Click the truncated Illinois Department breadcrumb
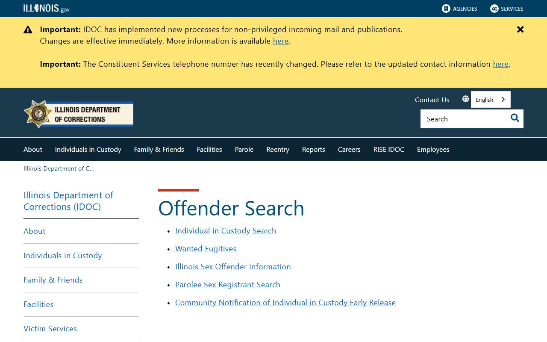 click(x=59, y=168)
